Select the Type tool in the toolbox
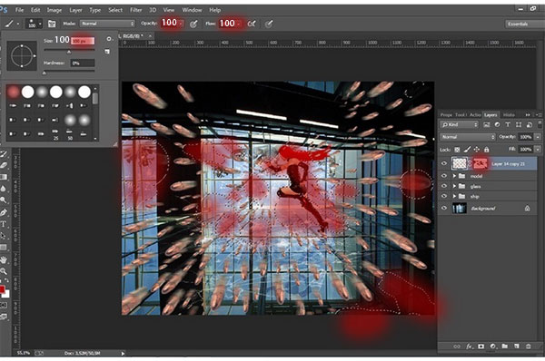Screen dimensions: 545x361 4,224
